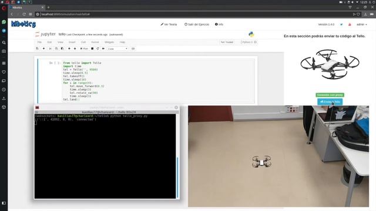The height and width of the screenshot is (211, 376).
Task: Click the browser address bar
Action: 194,14
